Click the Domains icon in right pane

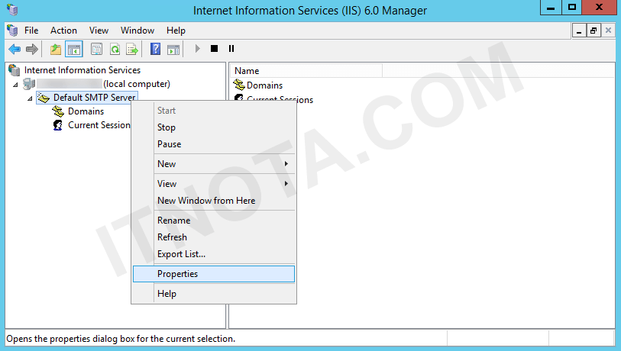coord(239,85)
